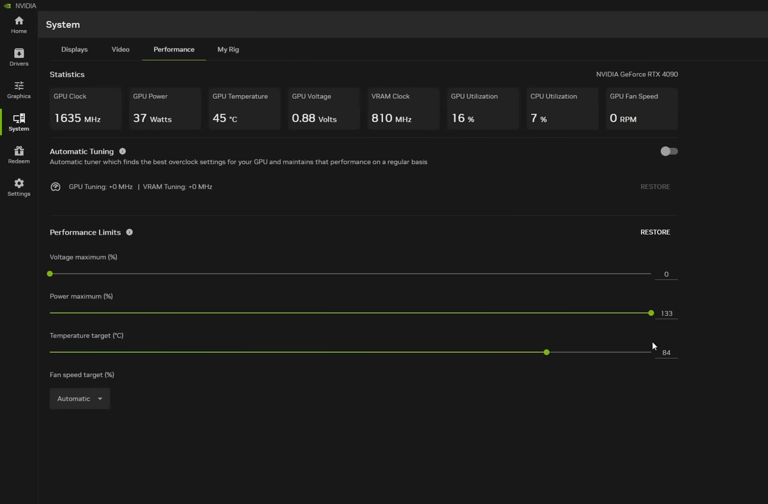Click the Voltage maximum slider handle

[x=50, y=274]
